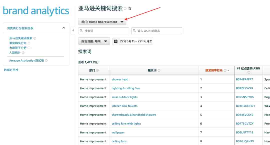Click the 搜索词 section heading above the table
The width and height of the screenshot is (270, 145).
85,52
